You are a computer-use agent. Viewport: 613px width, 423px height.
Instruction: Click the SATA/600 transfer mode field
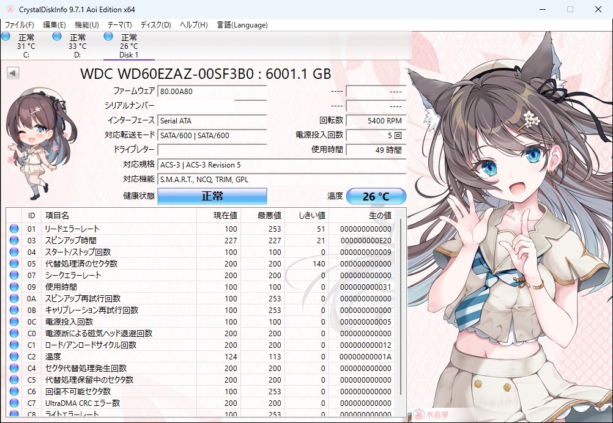pyautogui.click(x=212, y=136)
